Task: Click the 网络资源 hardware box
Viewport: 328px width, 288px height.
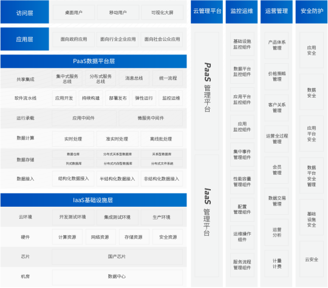Action: 100,237
